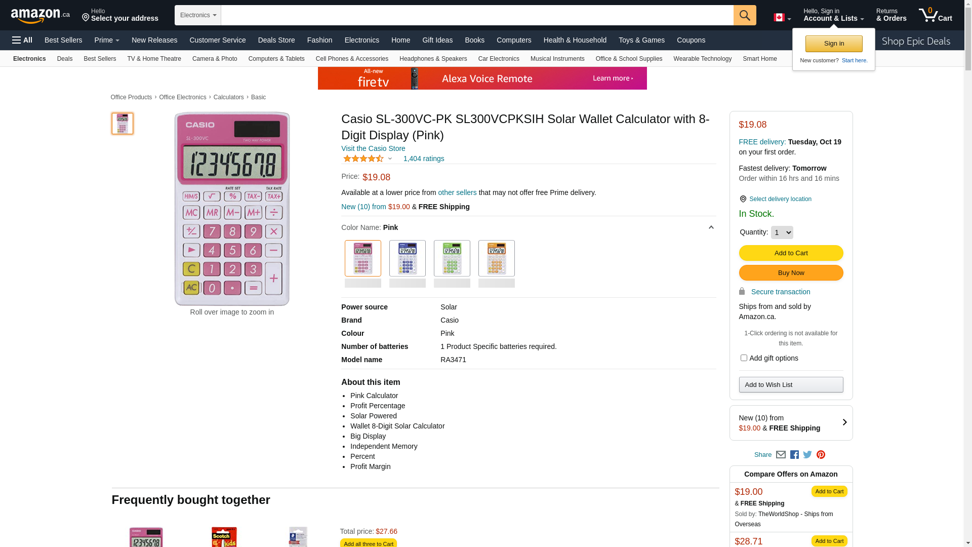Viewport: 972px width, 547px height.
Task: Open the Quantity dropdown
Action: 782,232
